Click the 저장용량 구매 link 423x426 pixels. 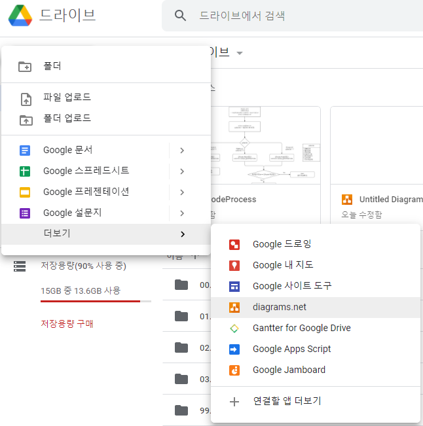coord(67,324)
